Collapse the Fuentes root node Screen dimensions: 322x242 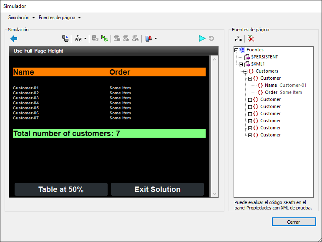(236, 50)
